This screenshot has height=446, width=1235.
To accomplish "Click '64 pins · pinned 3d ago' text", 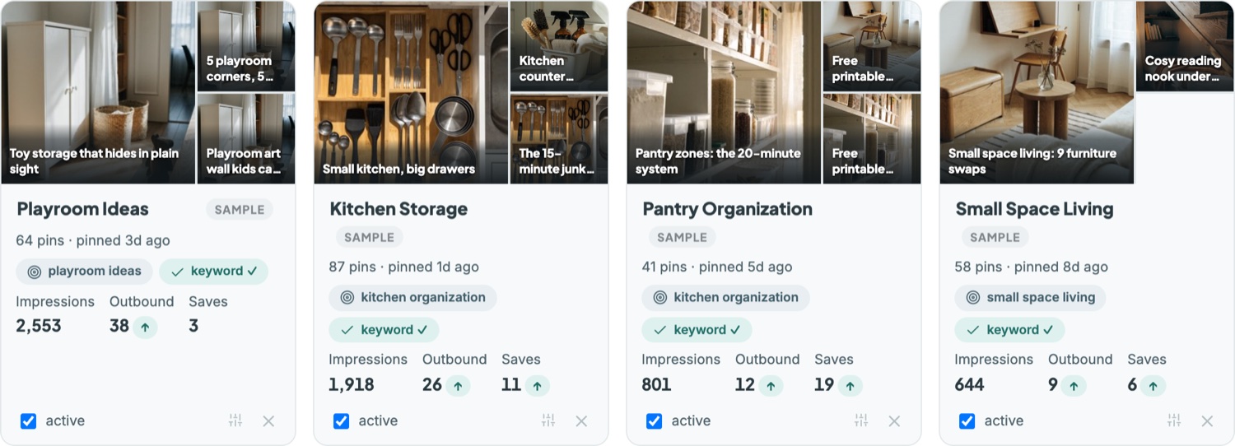I will tap(93, 241).
